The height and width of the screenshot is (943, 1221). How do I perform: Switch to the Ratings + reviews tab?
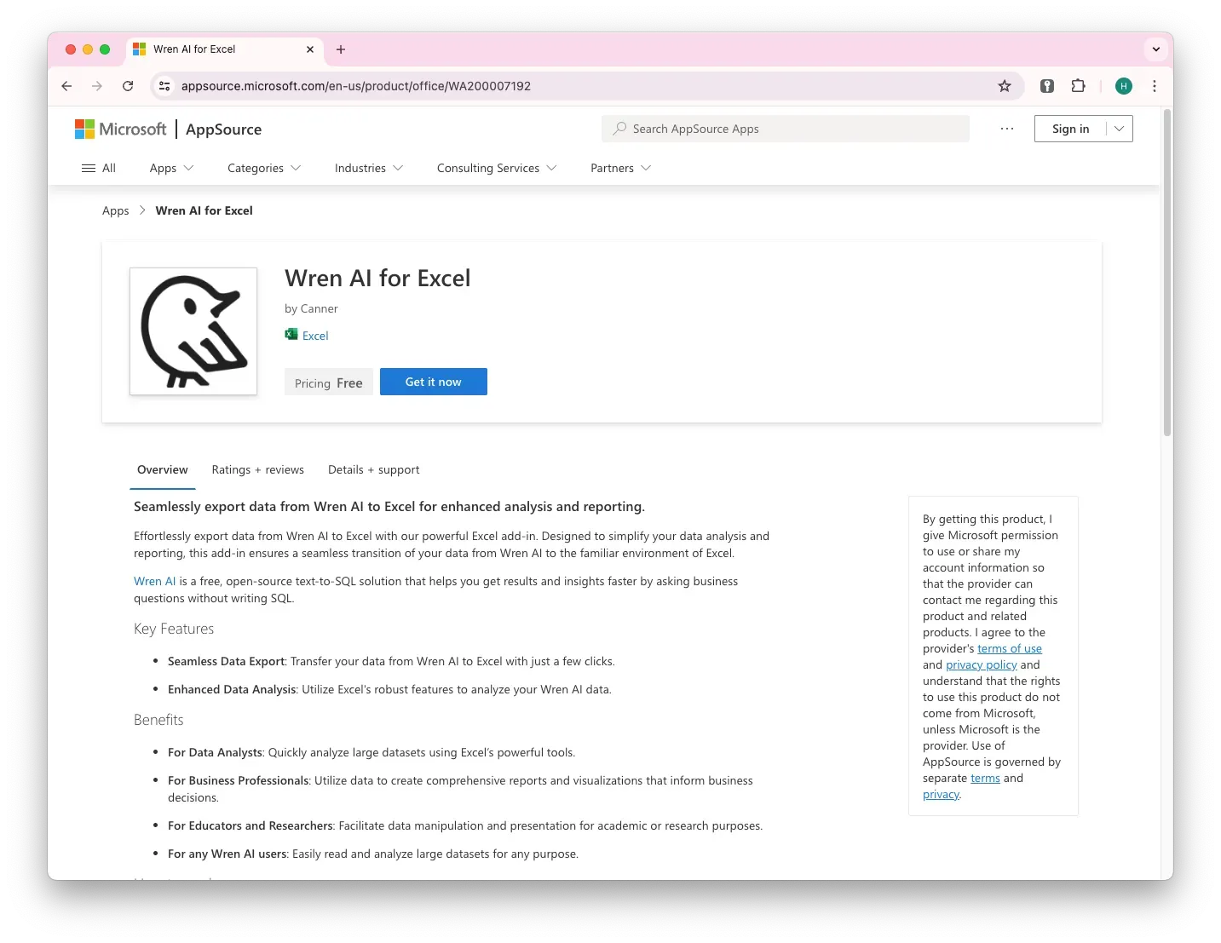pos(258,469)
